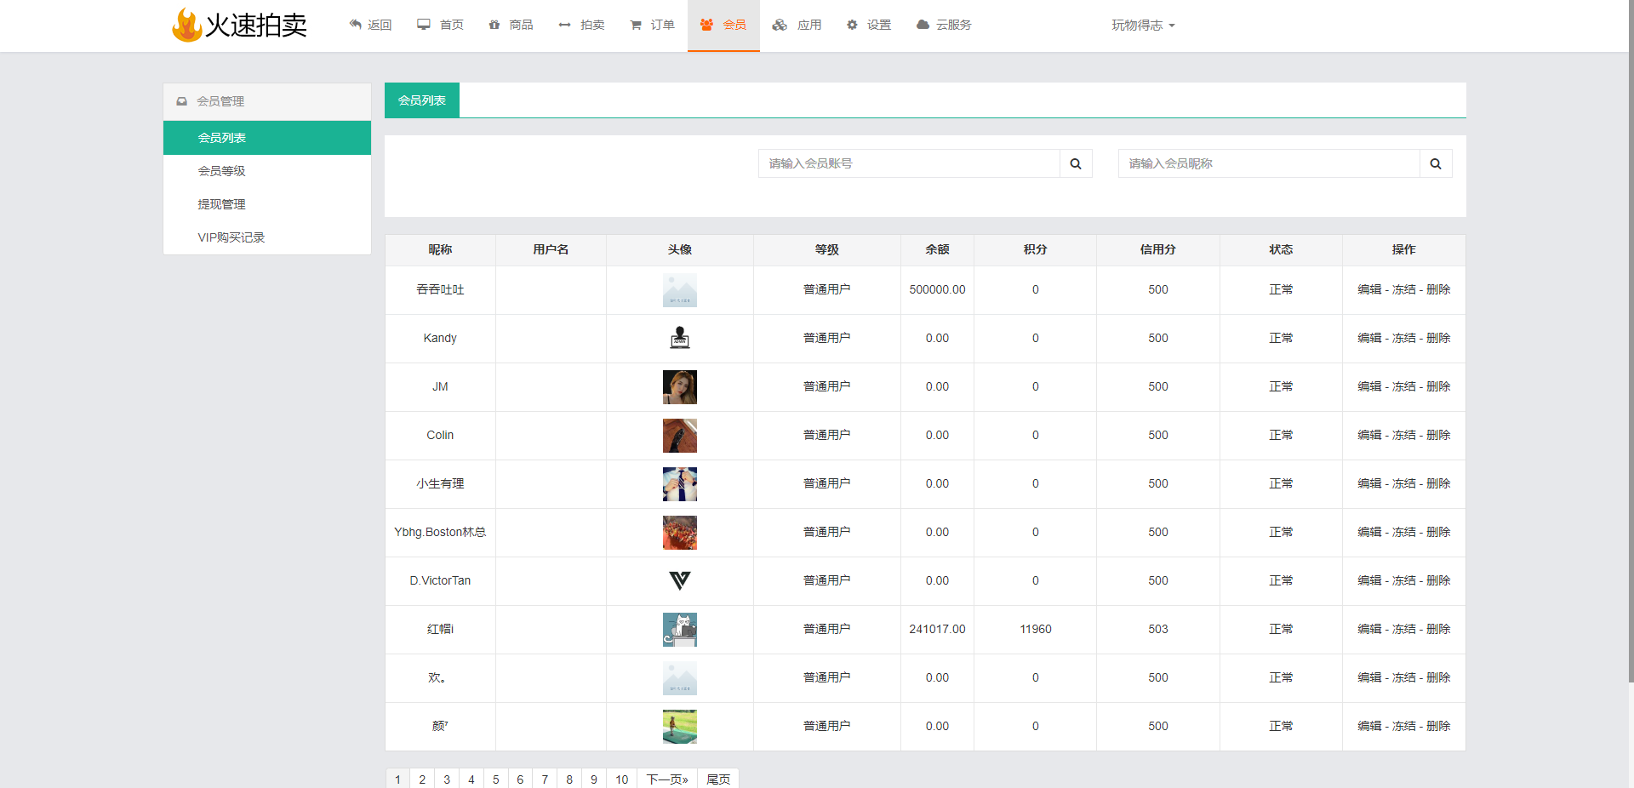Open the 拍卖 navigation item
The width and height of the screenshot is (1634, 788).
582,25
